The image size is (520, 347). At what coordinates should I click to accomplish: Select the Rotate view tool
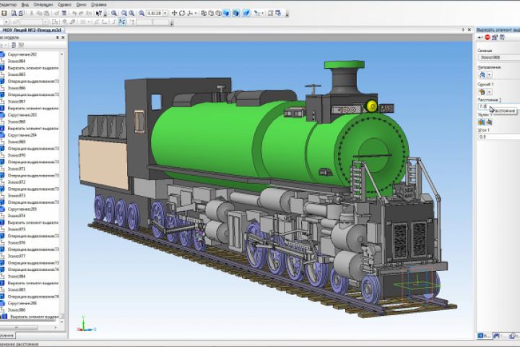tap(182, 13)
